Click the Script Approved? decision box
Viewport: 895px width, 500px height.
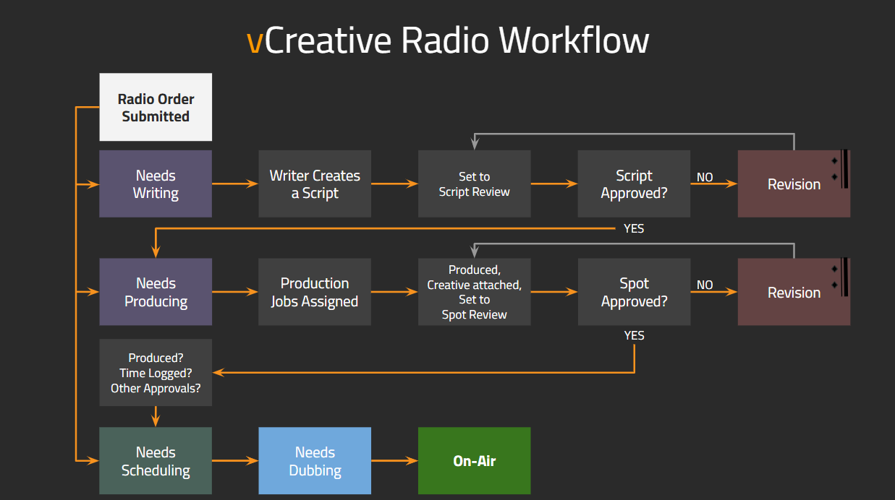pos(634,184)
